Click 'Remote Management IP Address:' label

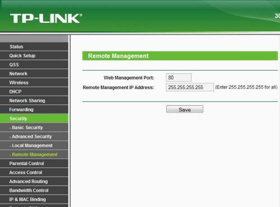(118, 87)
